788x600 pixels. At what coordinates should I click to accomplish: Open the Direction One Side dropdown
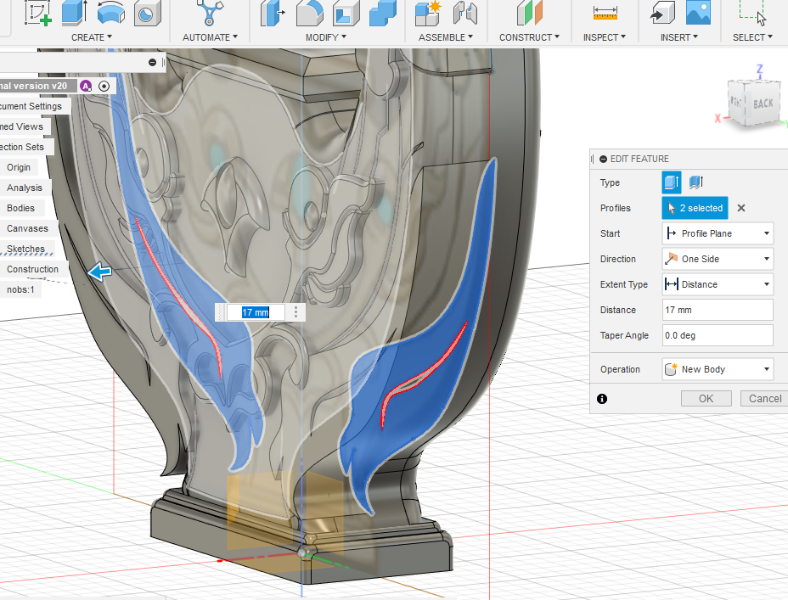pyautogui.click(x=718, y=259)
